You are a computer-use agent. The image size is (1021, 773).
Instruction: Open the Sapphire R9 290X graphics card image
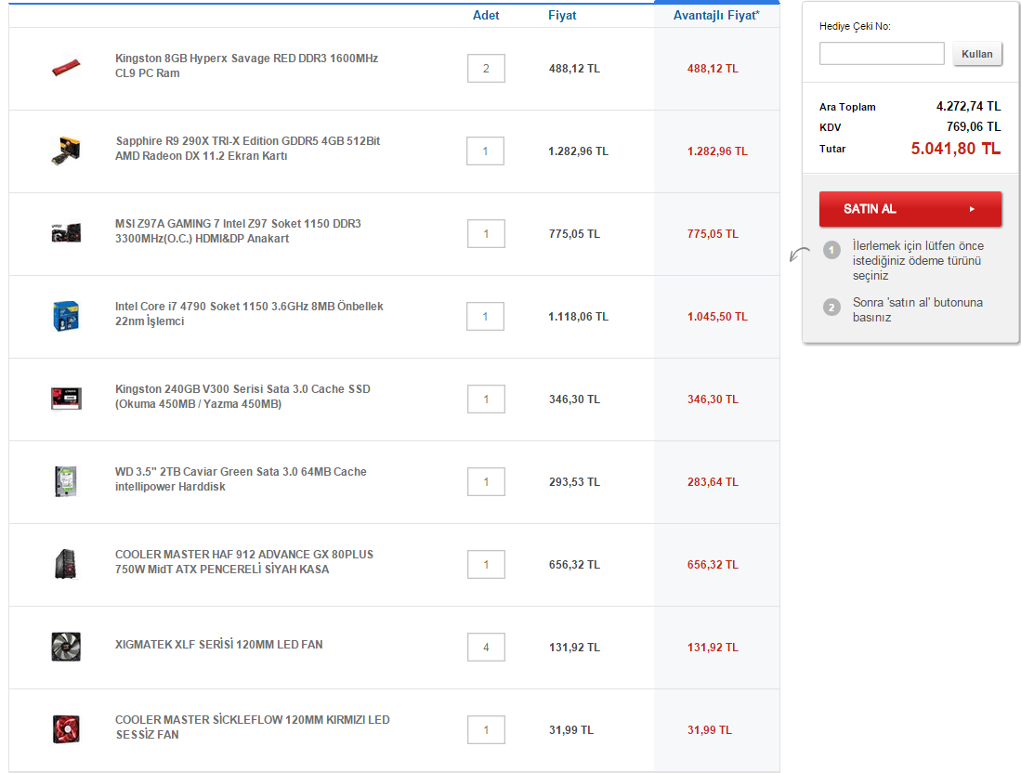click(66, 151)
